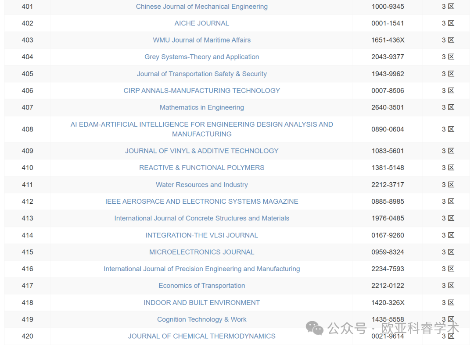Open Mathematics in Engineering link
The image size is (474, 347).
[201, 107]
